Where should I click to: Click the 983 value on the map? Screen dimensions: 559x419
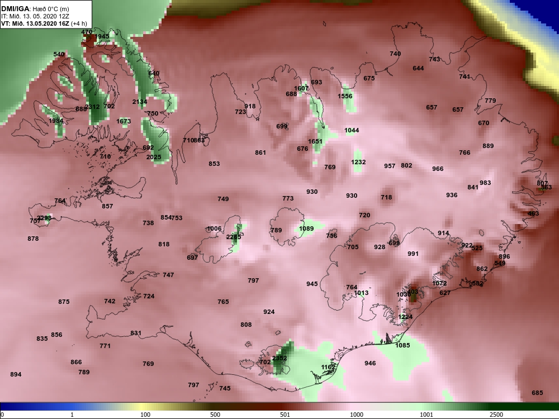click(485, 183)
